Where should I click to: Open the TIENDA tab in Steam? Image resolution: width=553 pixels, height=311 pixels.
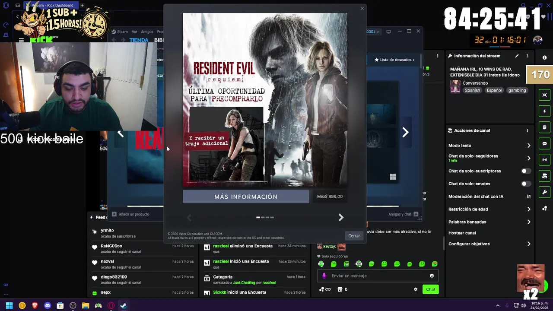pyautogui.click(x=139, y=40)
